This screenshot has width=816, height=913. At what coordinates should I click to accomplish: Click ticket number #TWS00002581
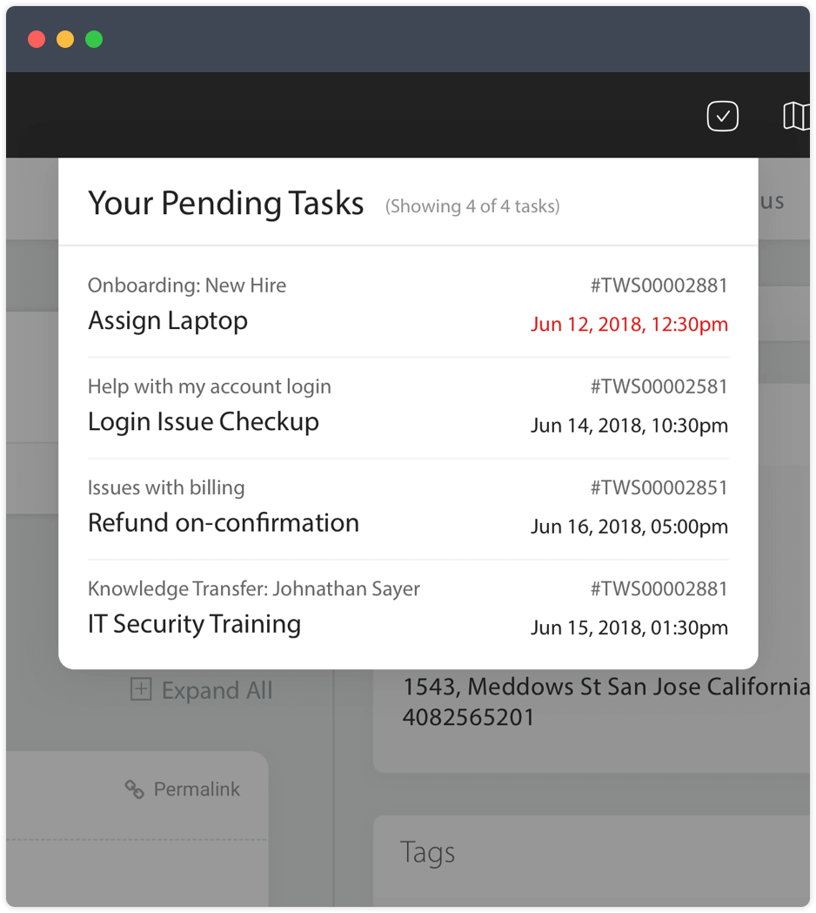tap(659, 386)
